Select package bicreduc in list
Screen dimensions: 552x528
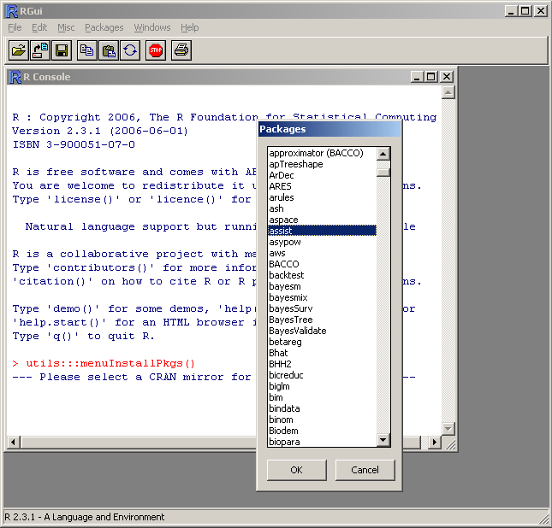(x=322, y=375)
